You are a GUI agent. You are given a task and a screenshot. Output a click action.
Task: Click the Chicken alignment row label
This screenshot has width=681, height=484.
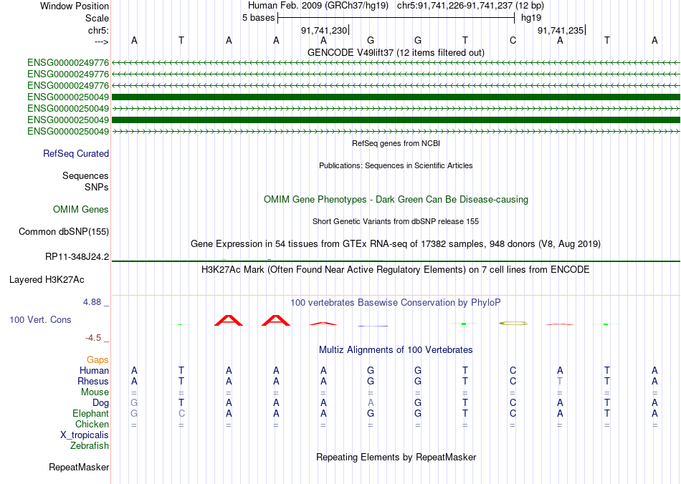coord(92,424)
